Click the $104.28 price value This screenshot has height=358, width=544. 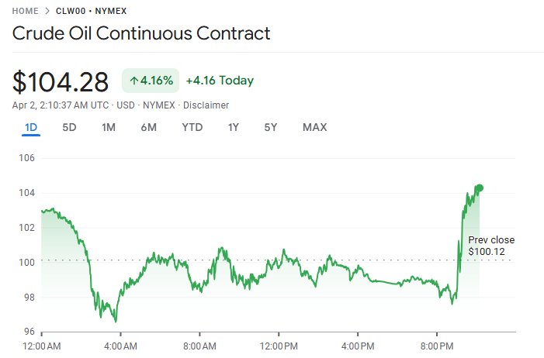point(62,81)
